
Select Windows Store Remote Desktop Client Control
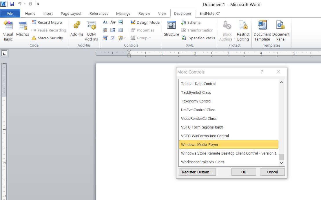[229, 153]
